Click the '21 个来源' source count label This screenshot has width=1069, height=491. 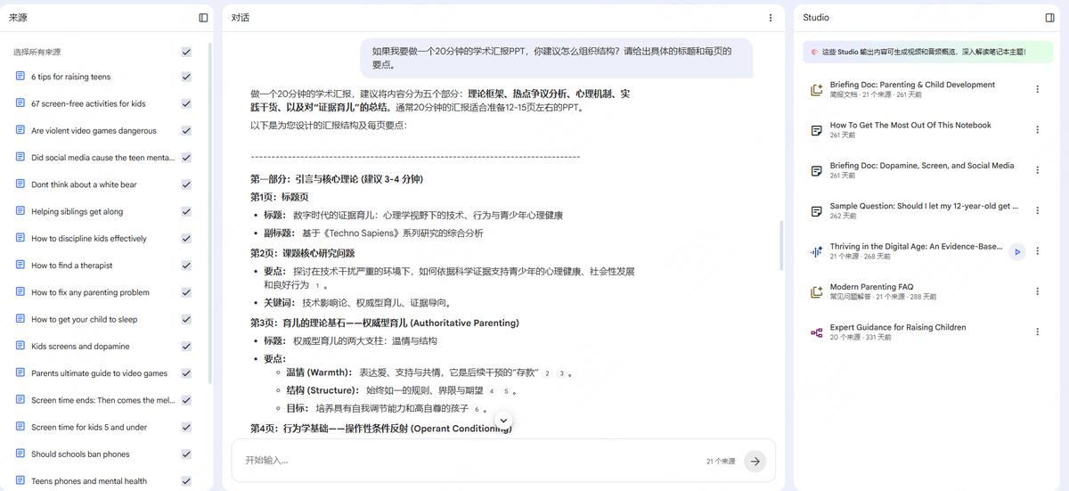[x=721, y=462]
